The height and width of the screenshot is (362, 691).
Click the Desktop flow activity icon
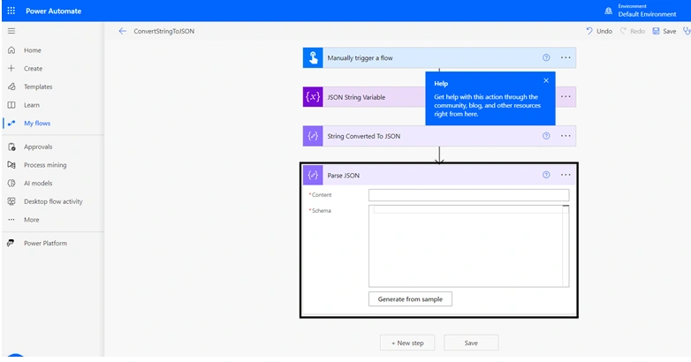[11, 201]
